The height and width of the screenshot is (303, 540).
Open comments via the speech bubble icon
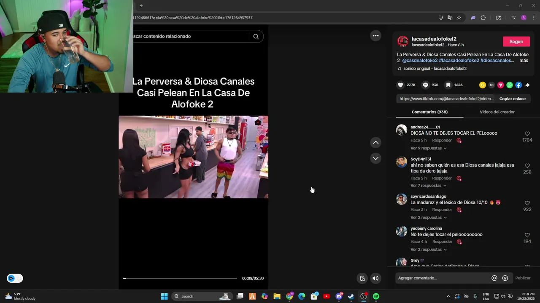point(425,85)
